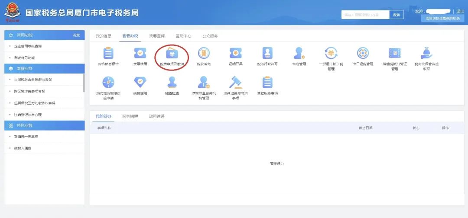The width and height of the screenshot is (468, 218).
Task: Click the 操作 column header
Action: point(445,128)
